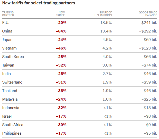Viewport: 159px width, 139px height.
Task: Click Israel's +17% tariff value
Action: (x=61, y=116)
